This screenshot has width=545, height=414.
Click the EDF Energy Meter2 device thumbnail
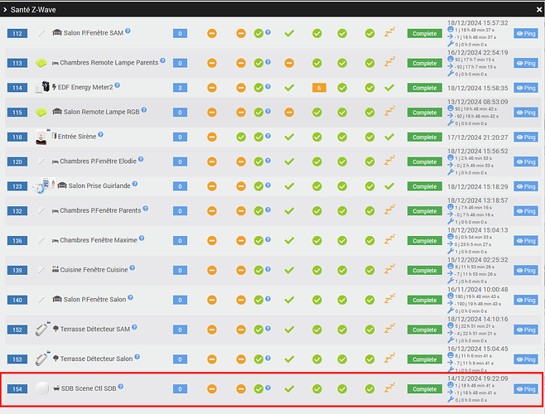[43, 87]
